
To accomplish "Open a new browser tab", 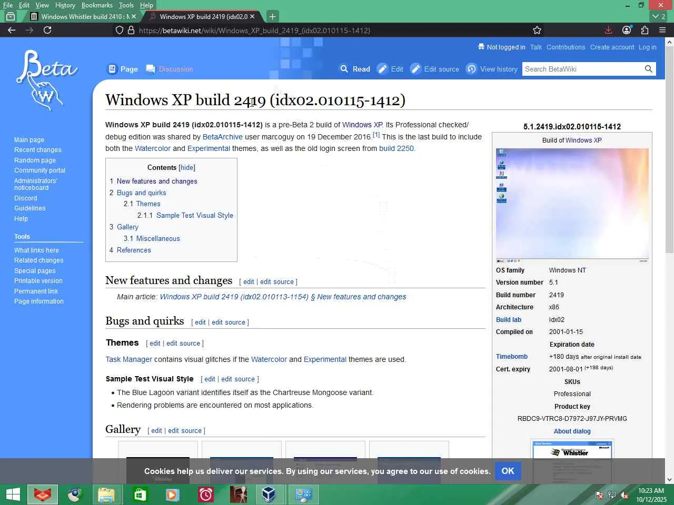I will coord(272,16).
